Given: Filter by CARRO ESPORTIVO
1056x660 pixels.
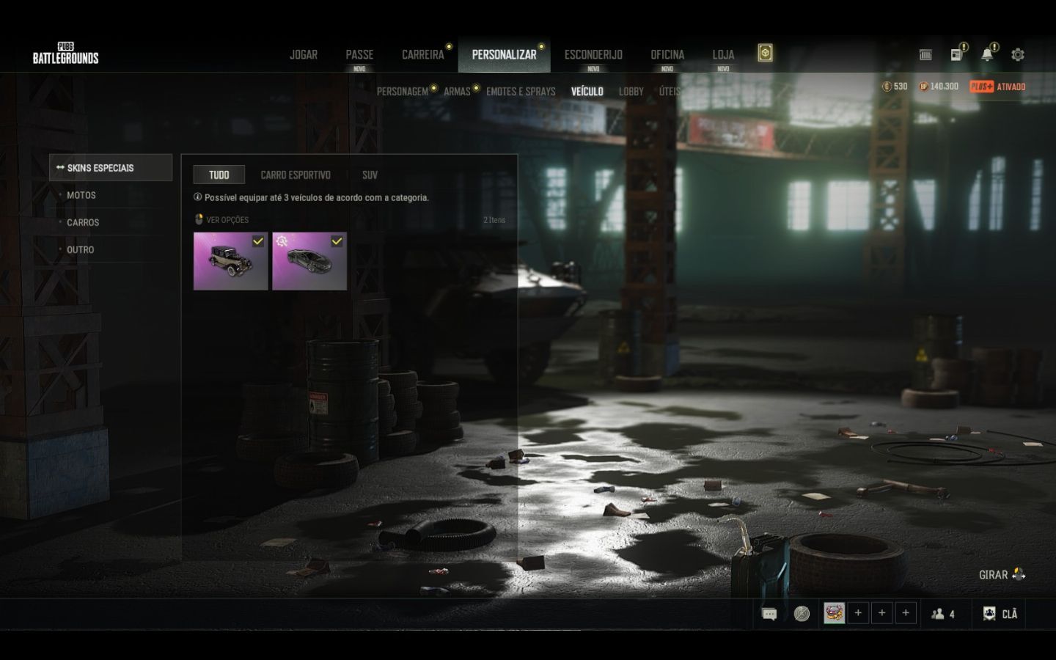Looking at the screenshot, I should click(296, 175).
